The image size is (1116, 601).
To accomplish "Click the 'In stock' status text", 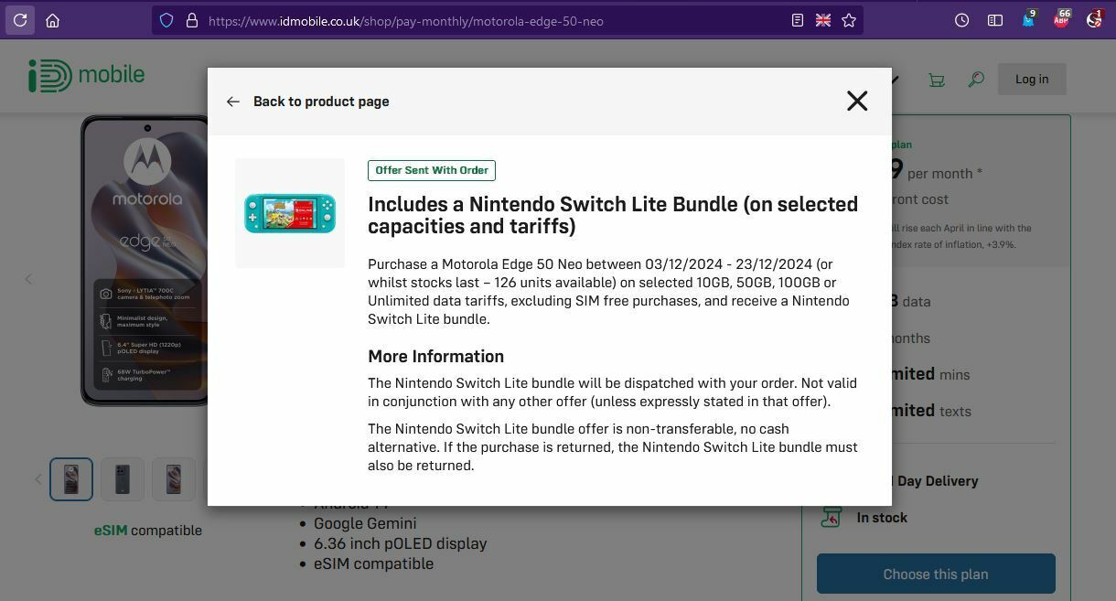I will tap(882, 518).
